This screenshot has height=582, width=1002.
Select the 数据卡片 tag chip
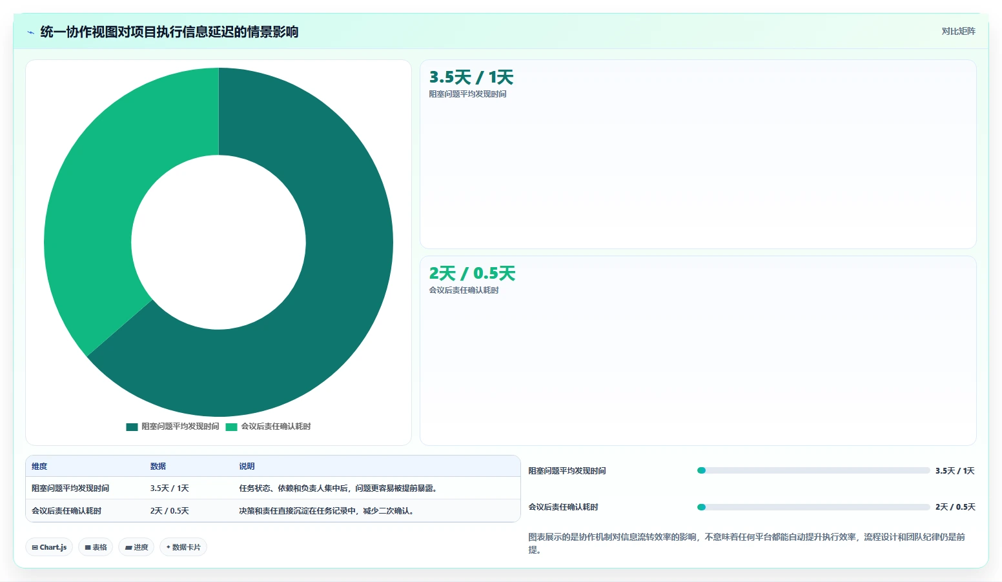coord(183,547)
